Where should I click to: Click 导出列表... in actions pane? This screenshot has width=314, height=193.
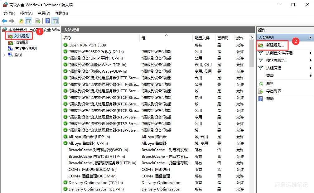click(x=275, y=91)
